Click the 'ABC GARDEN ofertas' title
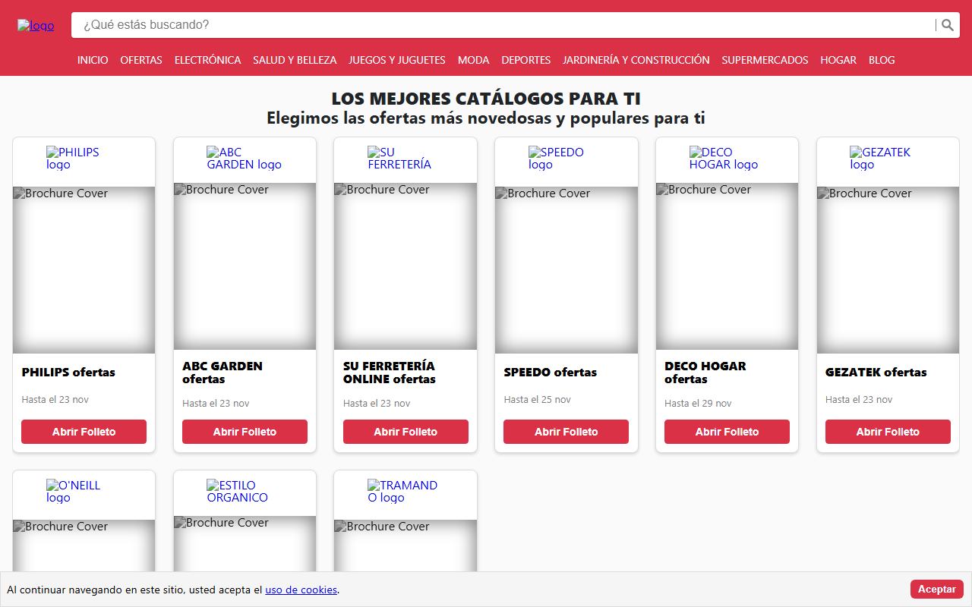 click(x=222, y=373)
